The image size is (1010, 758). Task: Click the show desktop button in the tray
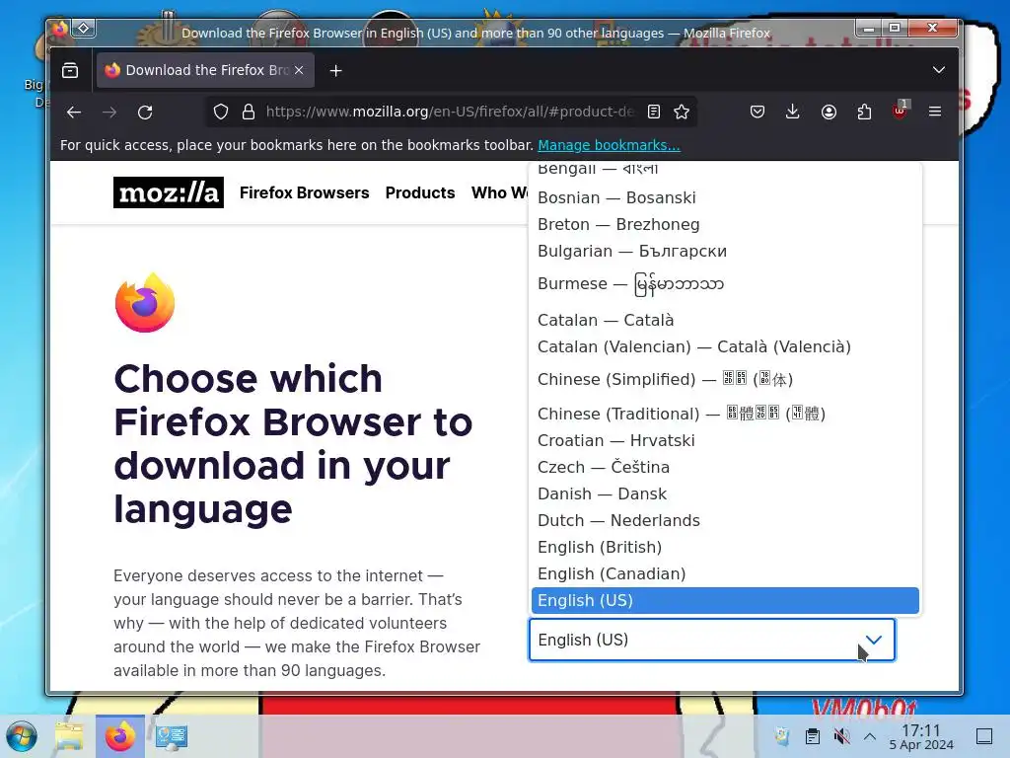(984, 736)
